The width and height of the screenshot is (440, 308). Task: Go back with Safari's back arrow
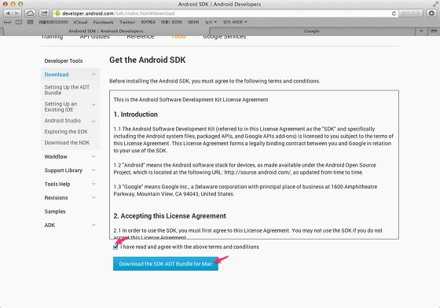pos(8,13)
